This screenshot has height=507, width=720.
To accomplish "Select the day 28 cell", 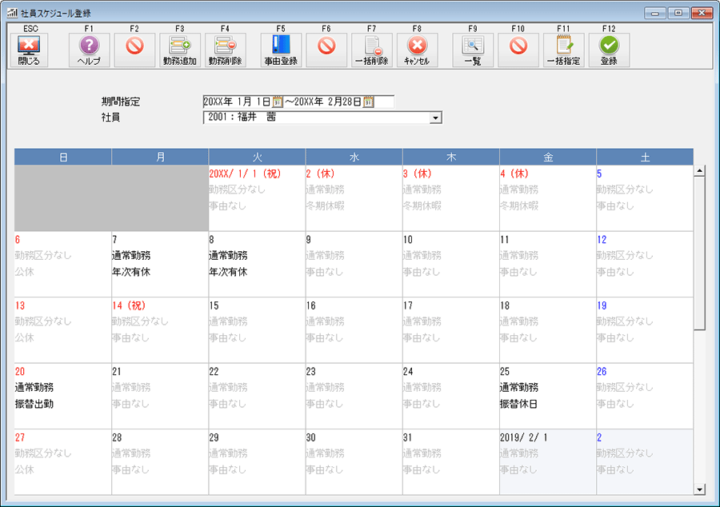I will [160, 462].
